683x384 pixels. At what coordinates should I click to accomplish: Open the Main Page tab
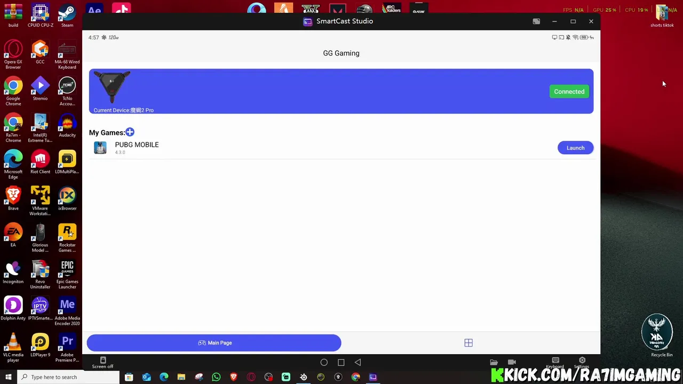coord(214,343)
